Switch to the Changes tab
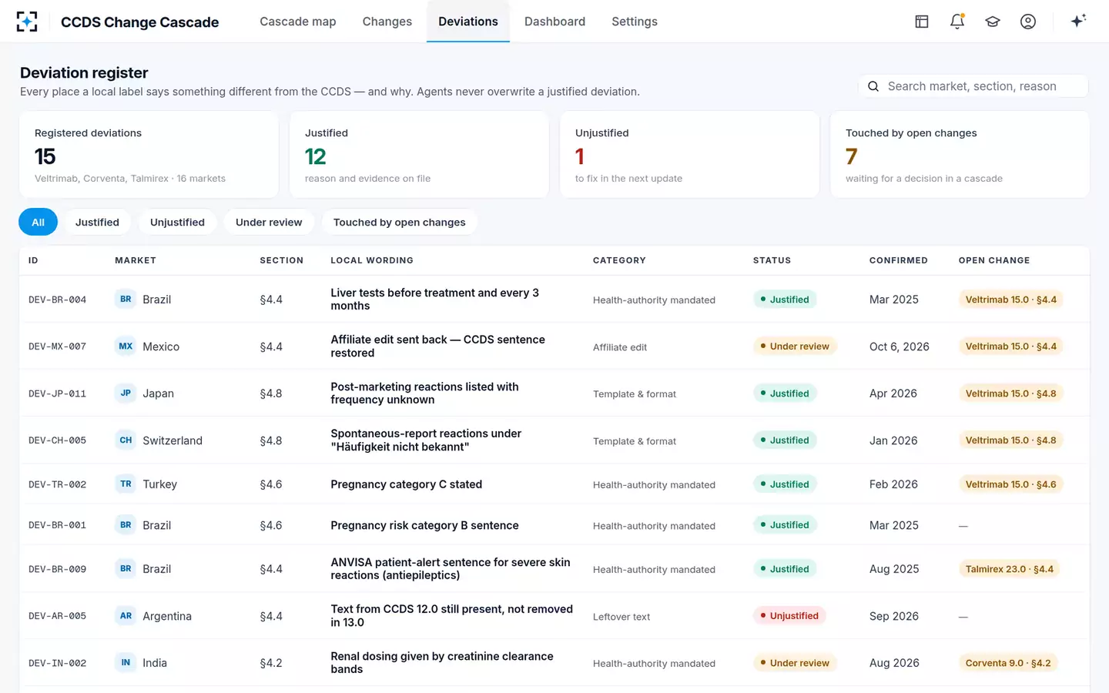The image size is (1109, 693). pyautogui.click(x=387, y=22)
